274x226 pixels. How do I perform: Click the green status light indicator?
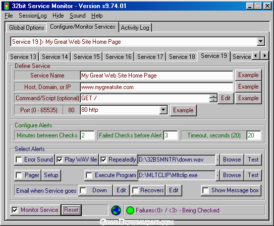pyautogui.click(x=130, y=210)
